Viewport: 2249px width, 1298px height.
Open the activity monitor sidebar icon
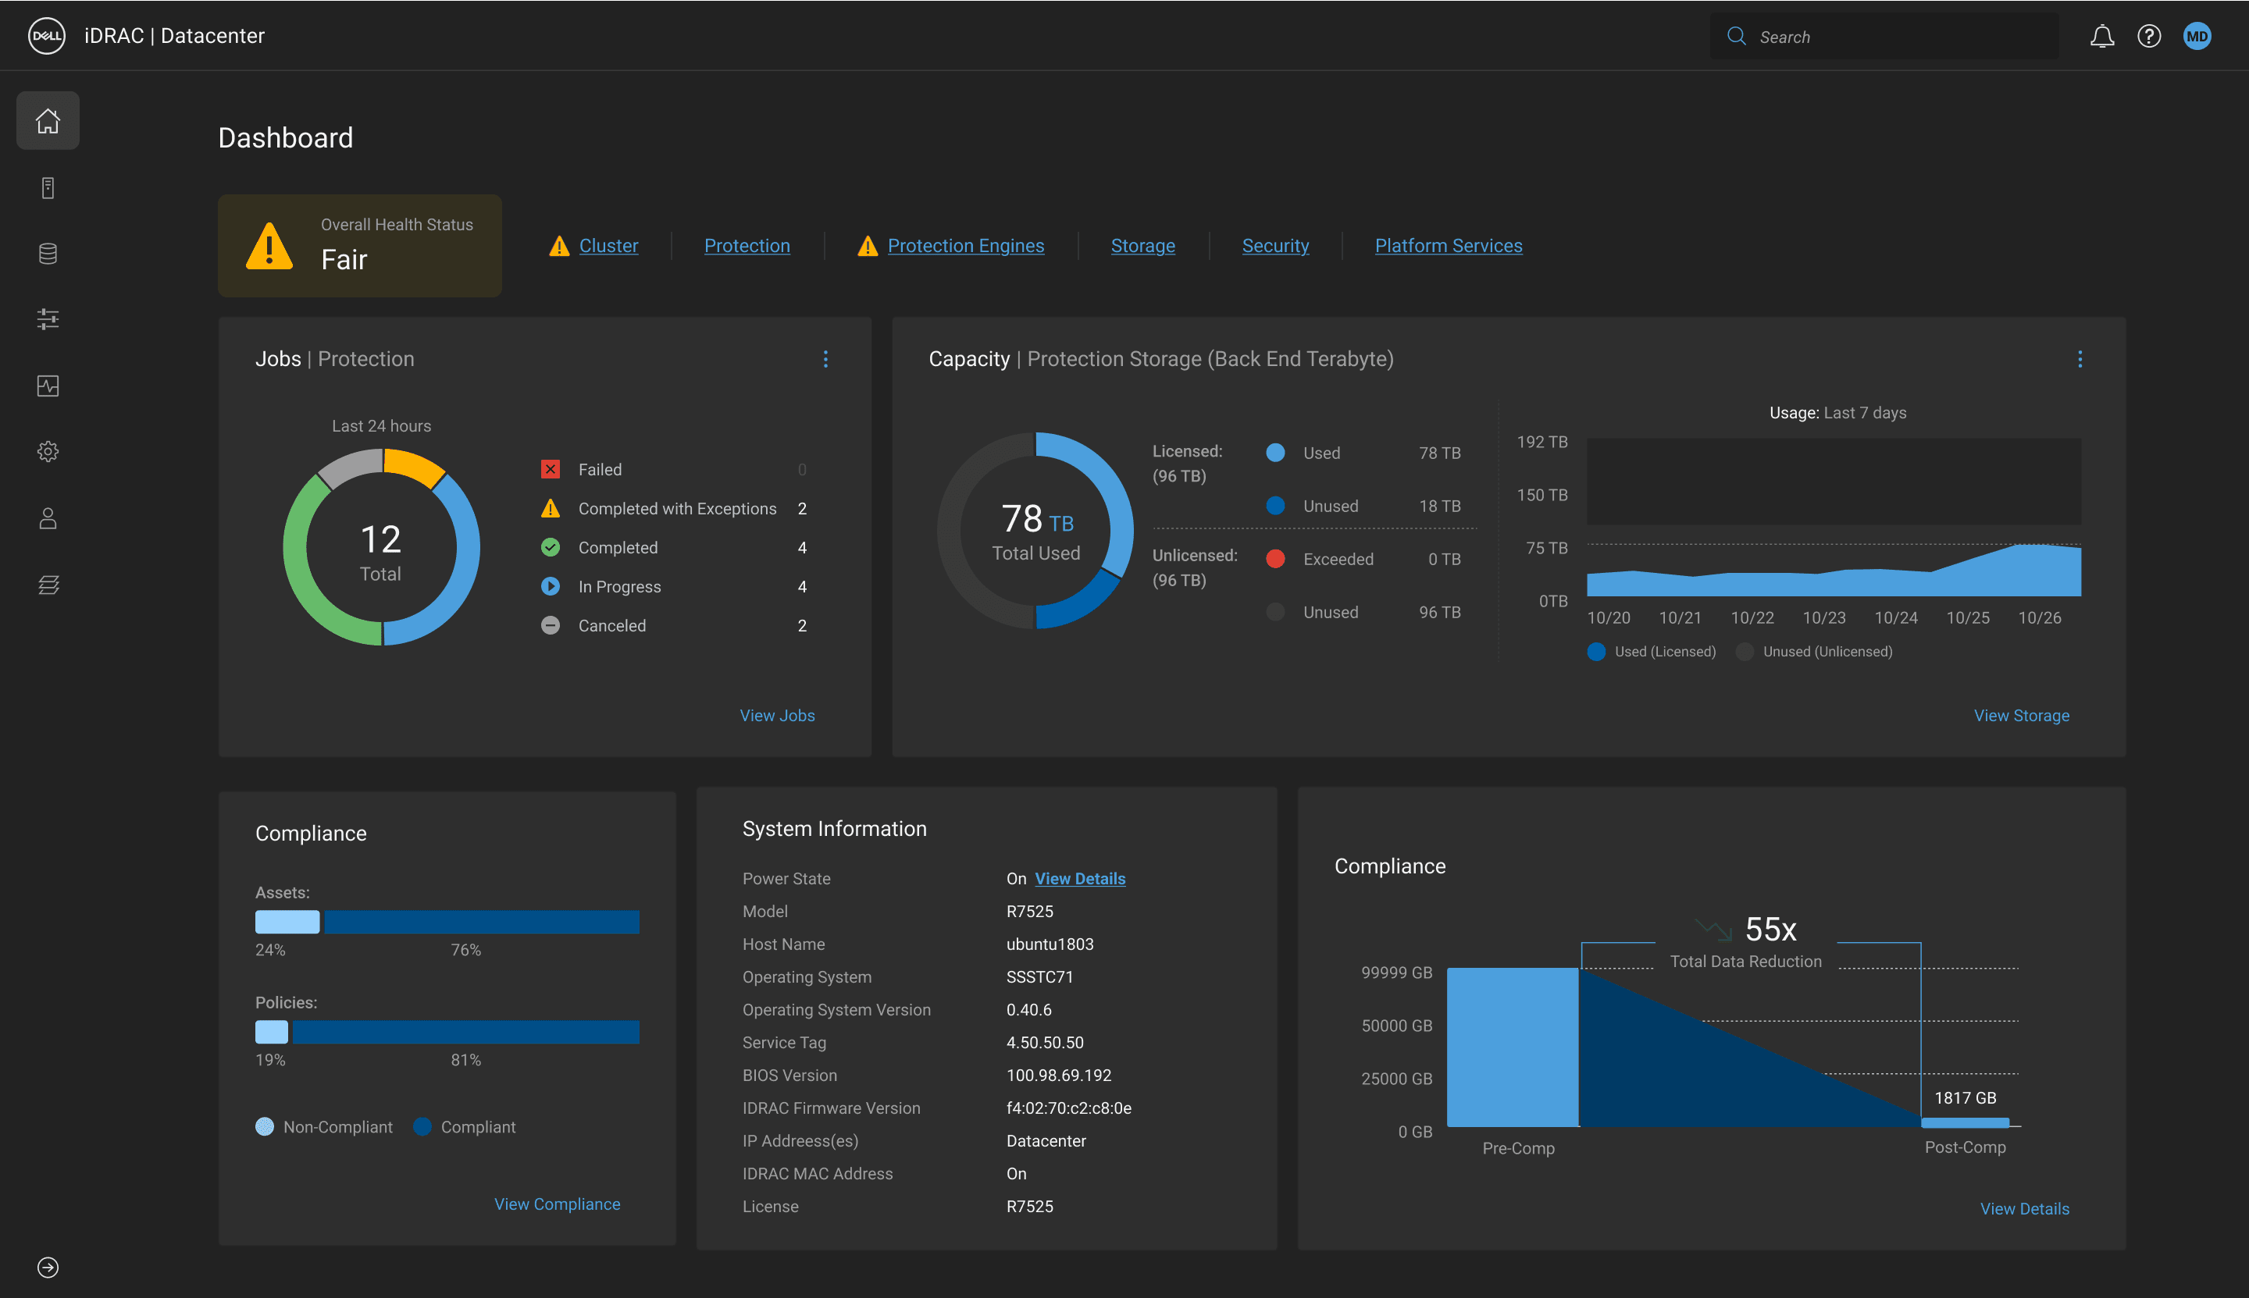click(48, 386)
